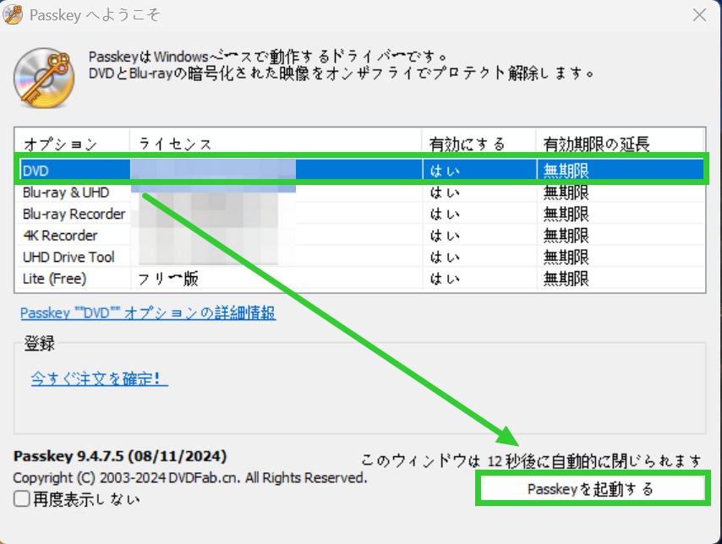Click the Copyright (C) 2003-2024 DVDFab.cn line
Image resolution: width=722 pixels, height=544 pixels.
pyautogui.click(x=190, y=478)
